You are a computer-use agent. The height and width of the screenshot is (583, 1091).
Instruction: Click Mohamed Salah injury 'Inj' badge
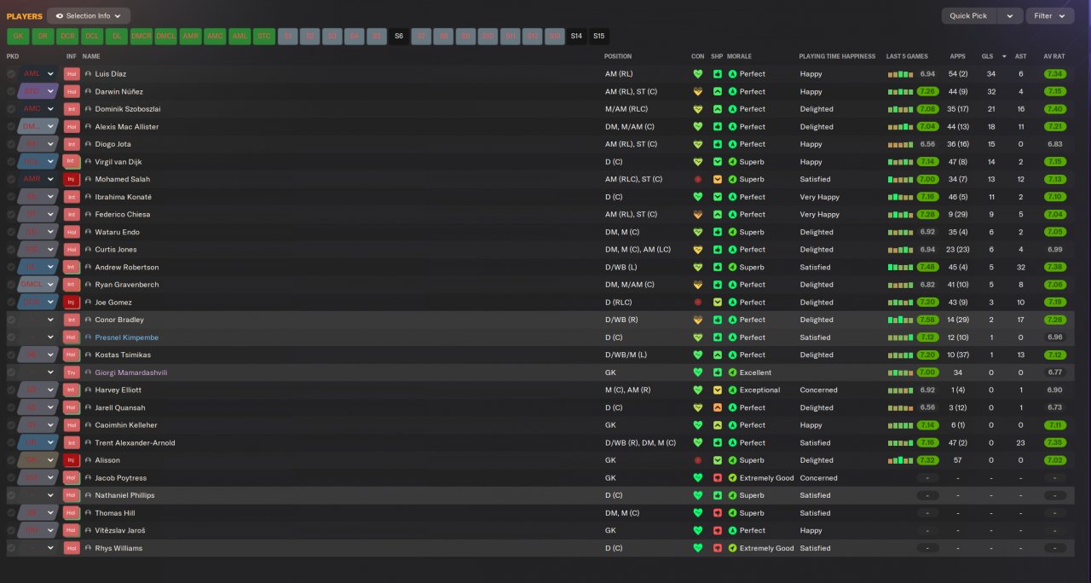72,179
